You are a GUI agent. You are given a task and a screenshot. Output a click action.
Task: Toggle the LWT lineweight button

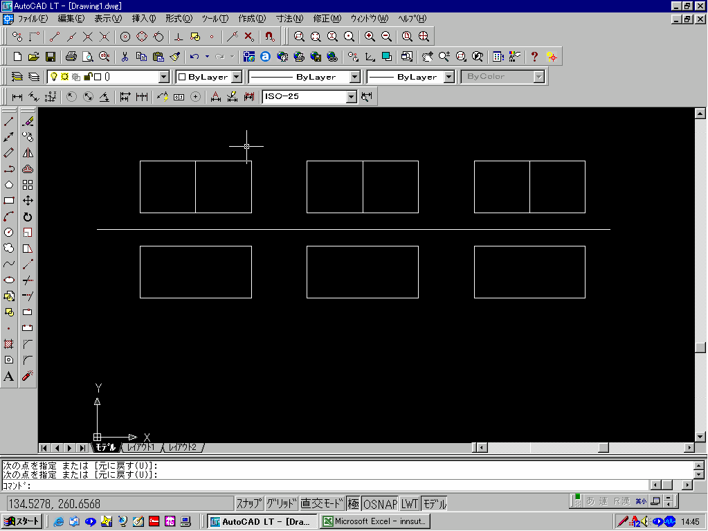click(x=410, y=503)
